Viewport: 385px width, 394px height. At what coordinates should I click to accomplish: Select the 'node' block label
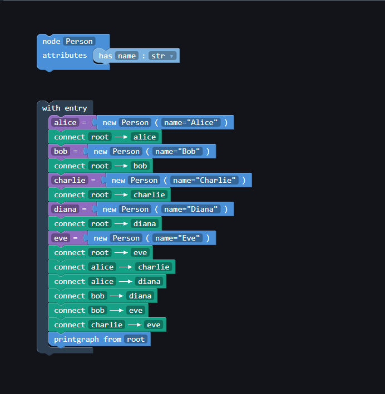[51, 42]
